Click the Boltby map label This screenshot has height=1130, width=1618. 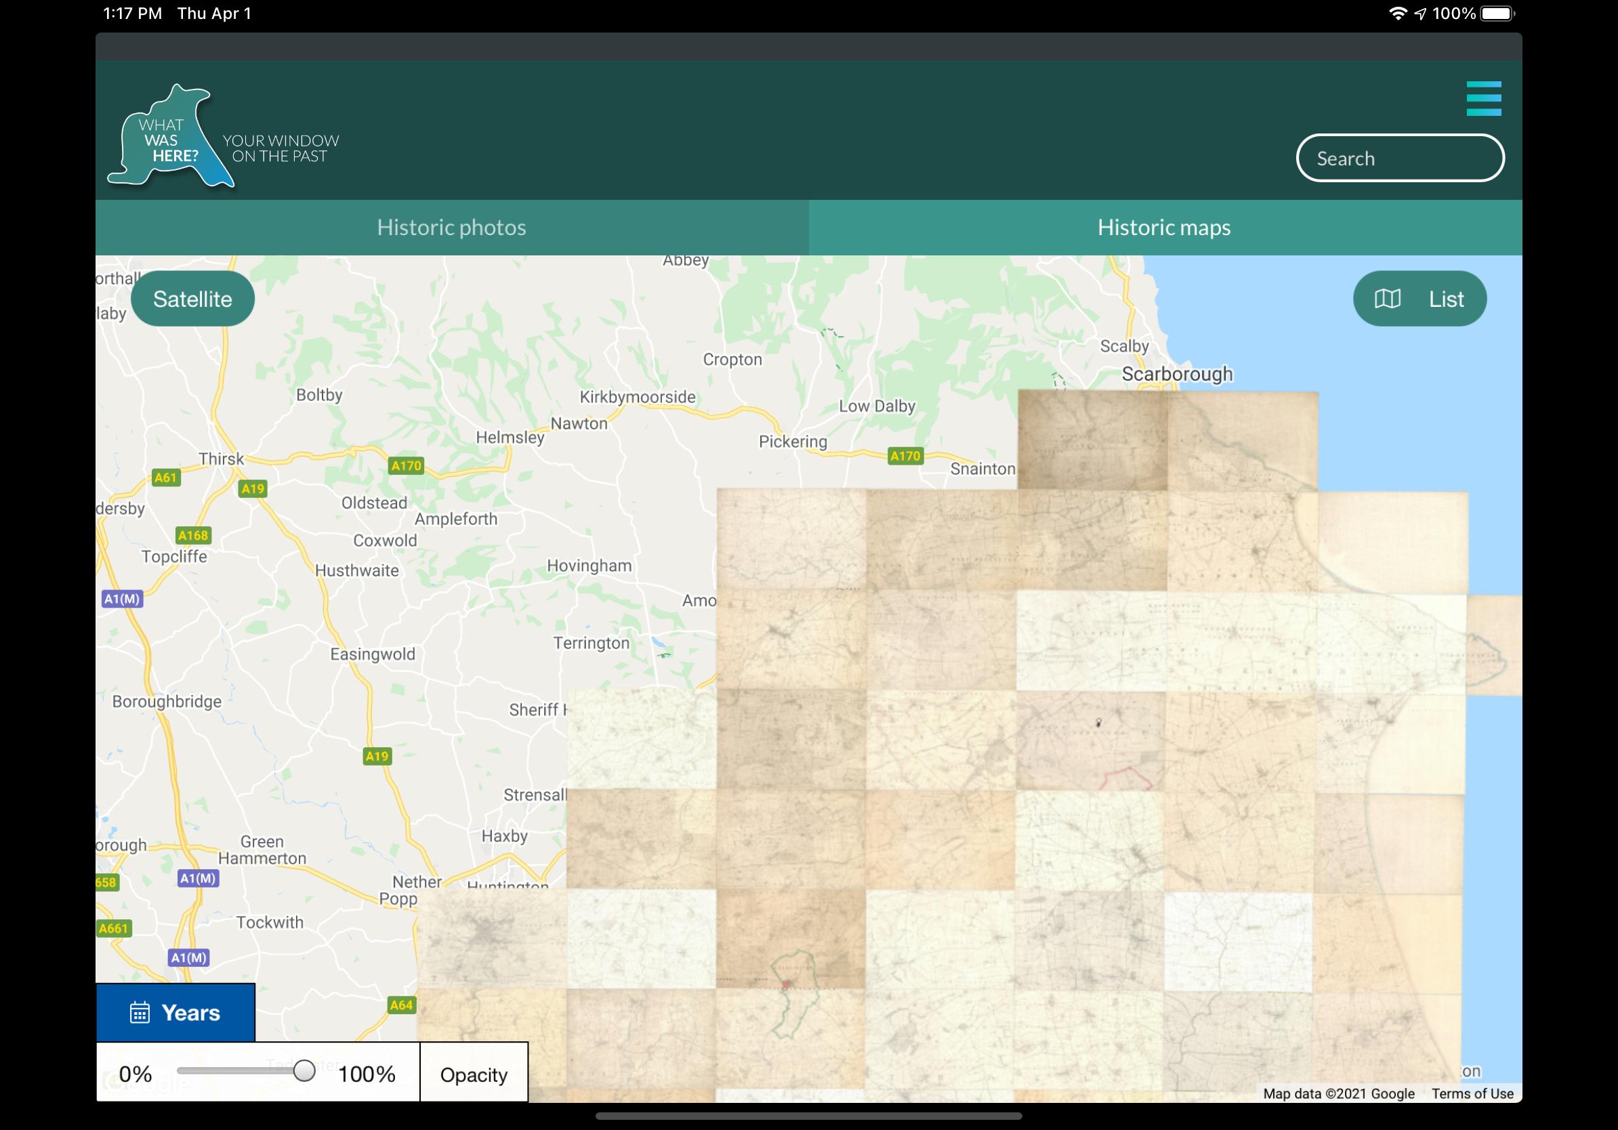coord(319,395)
